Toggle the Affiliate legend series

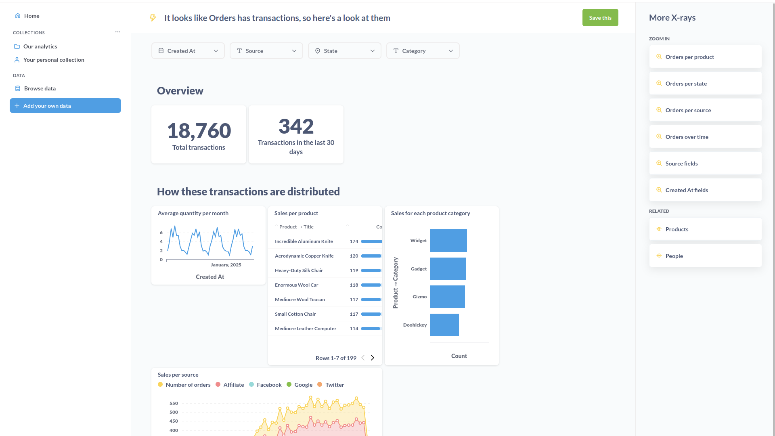230,385
